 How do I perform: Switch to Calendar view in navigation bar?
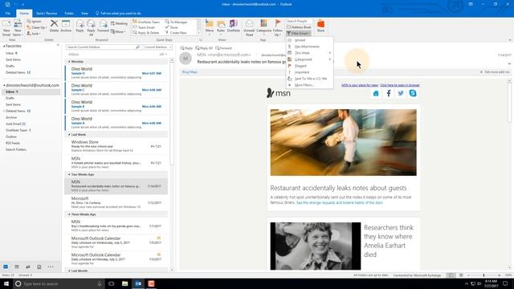17,267
